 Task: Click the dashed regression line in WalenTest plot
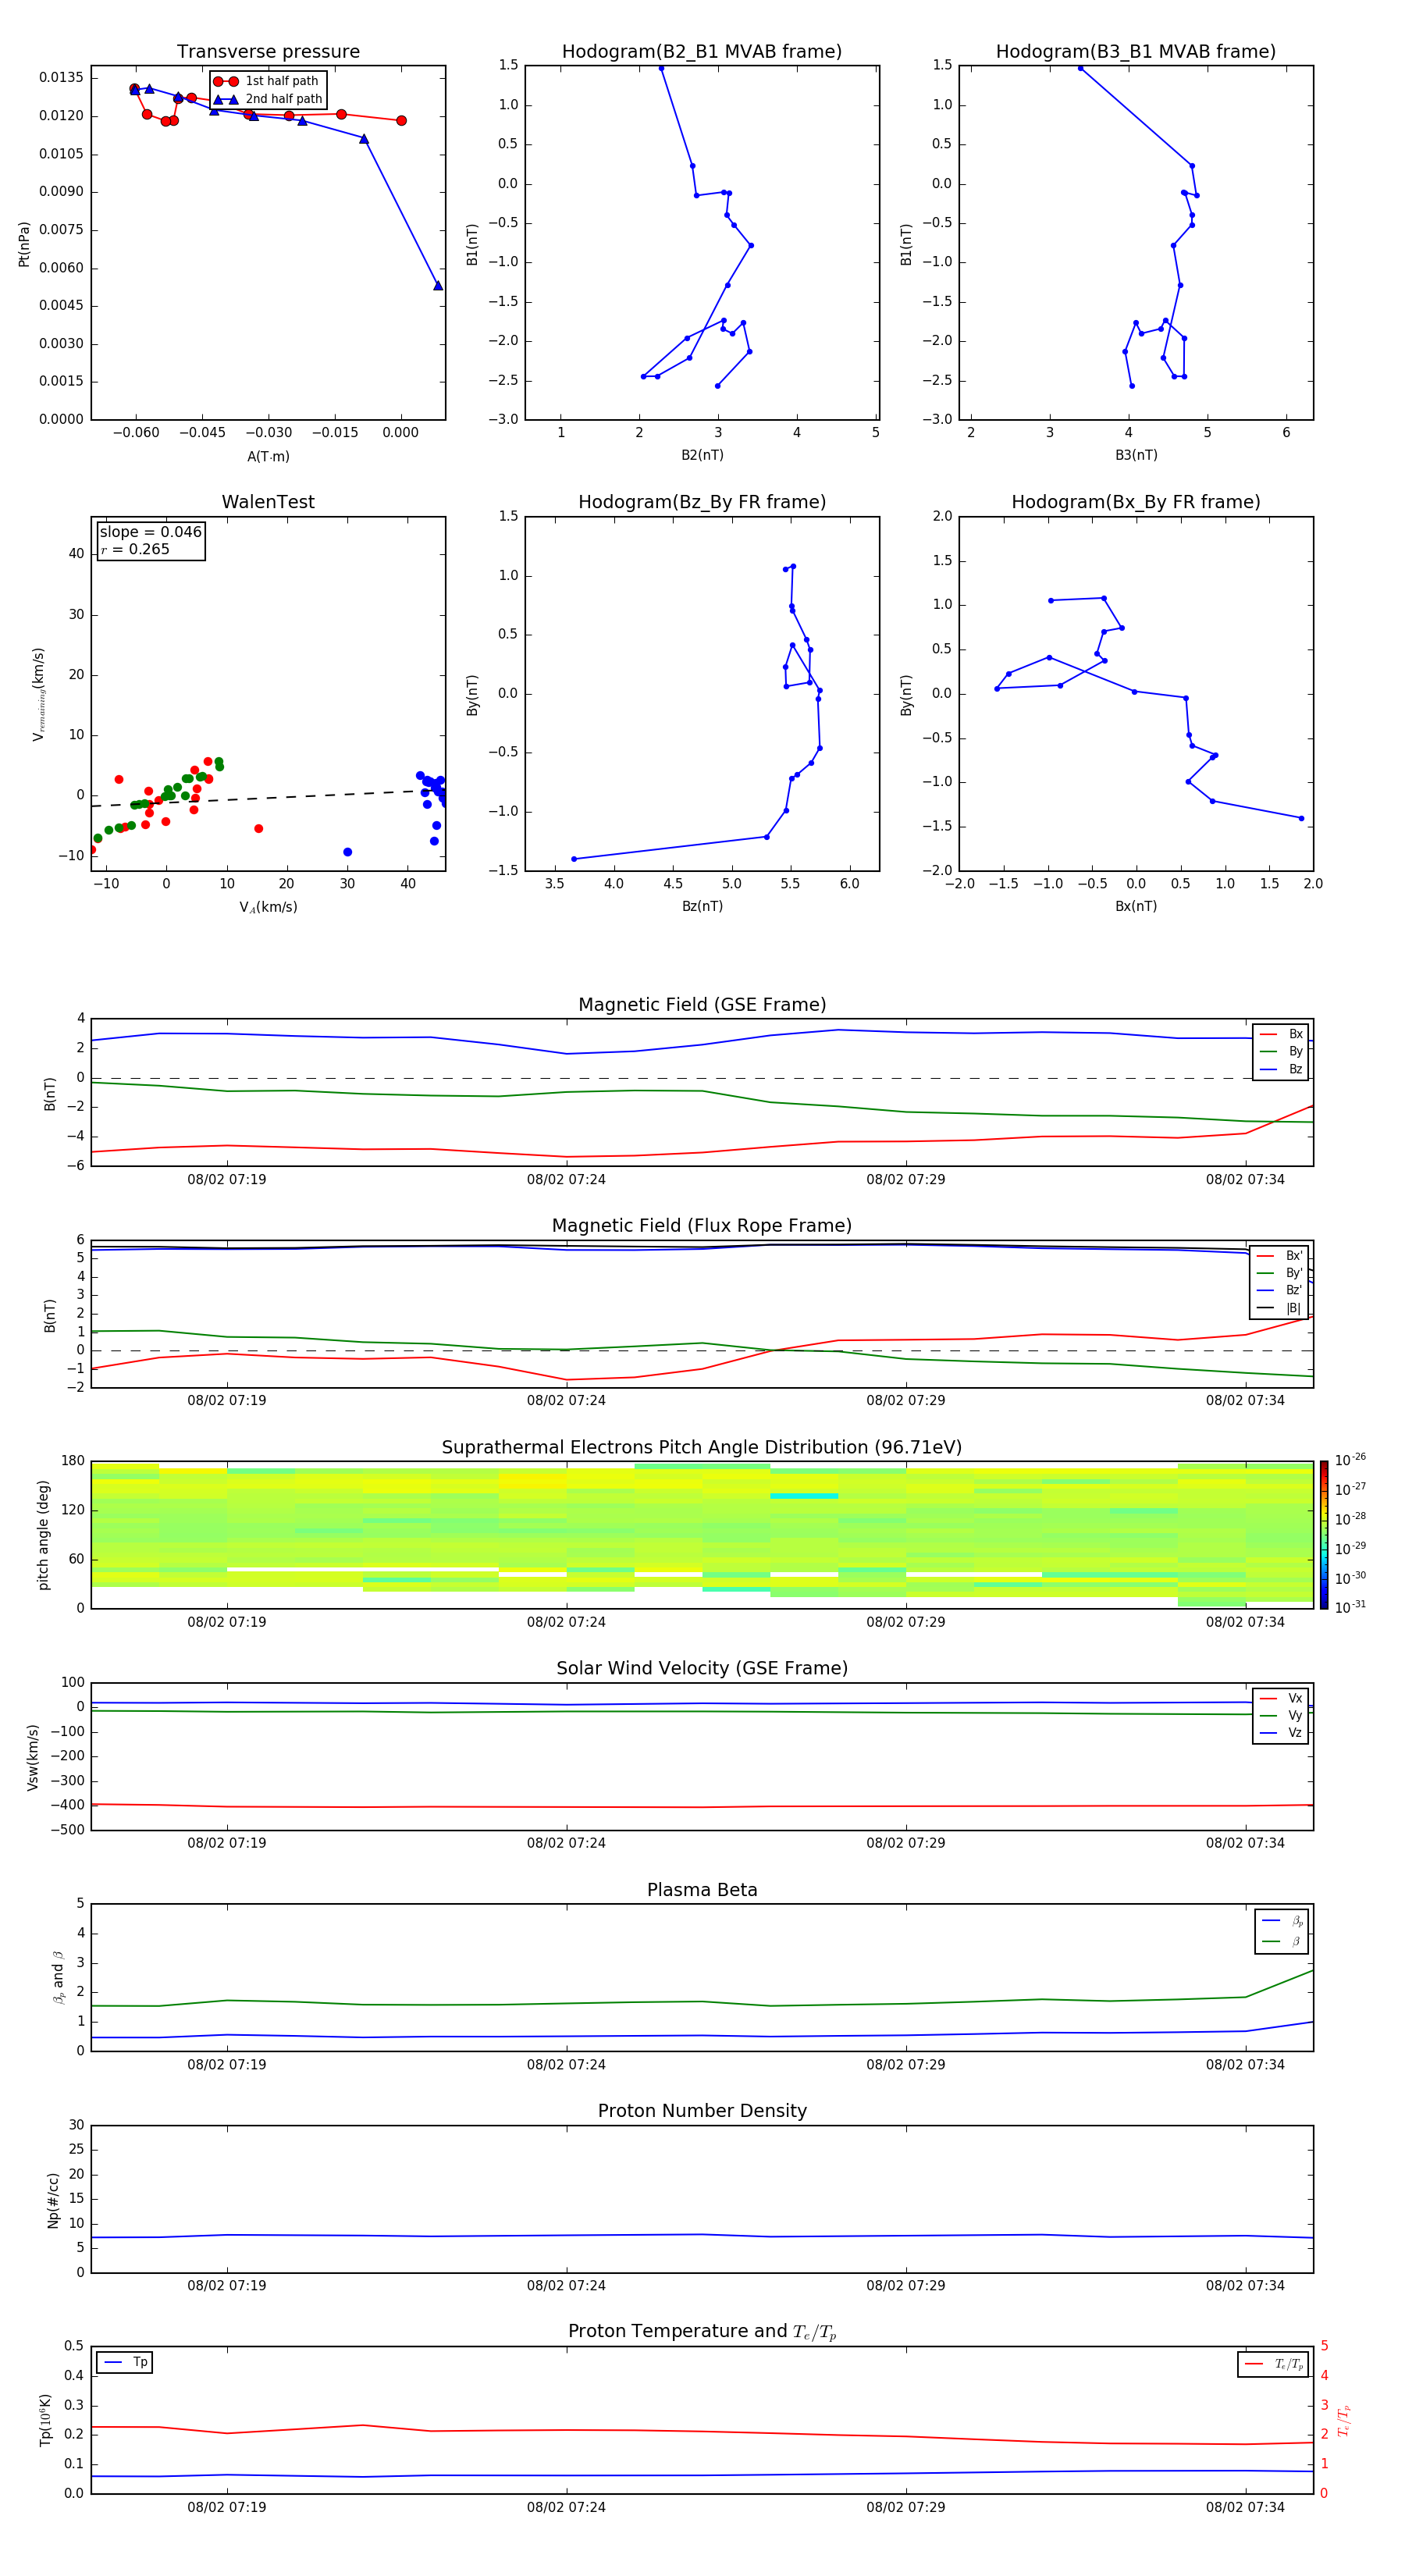pos(268,798)
